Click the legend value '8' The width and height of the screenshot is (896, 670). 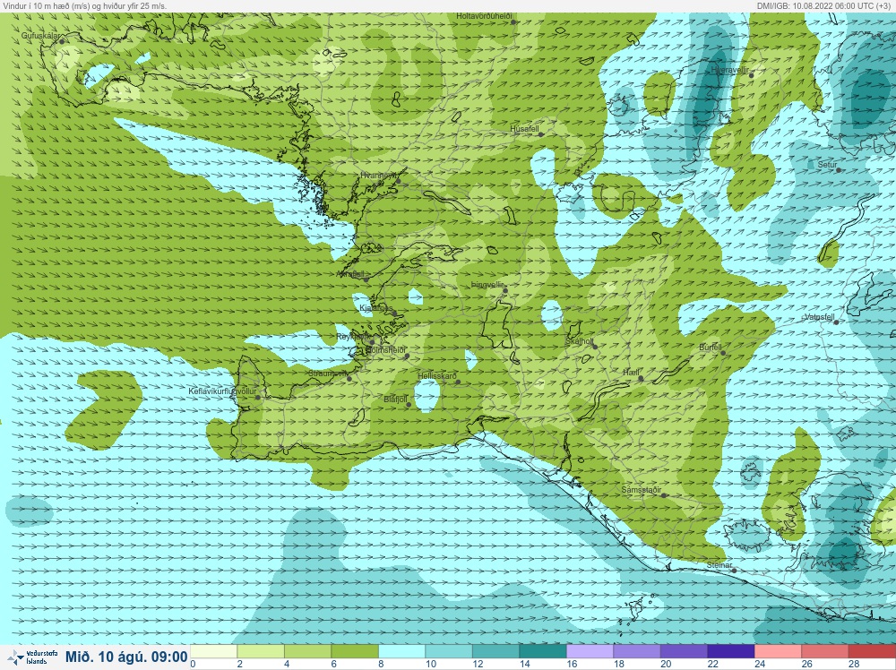pos(381,665)
